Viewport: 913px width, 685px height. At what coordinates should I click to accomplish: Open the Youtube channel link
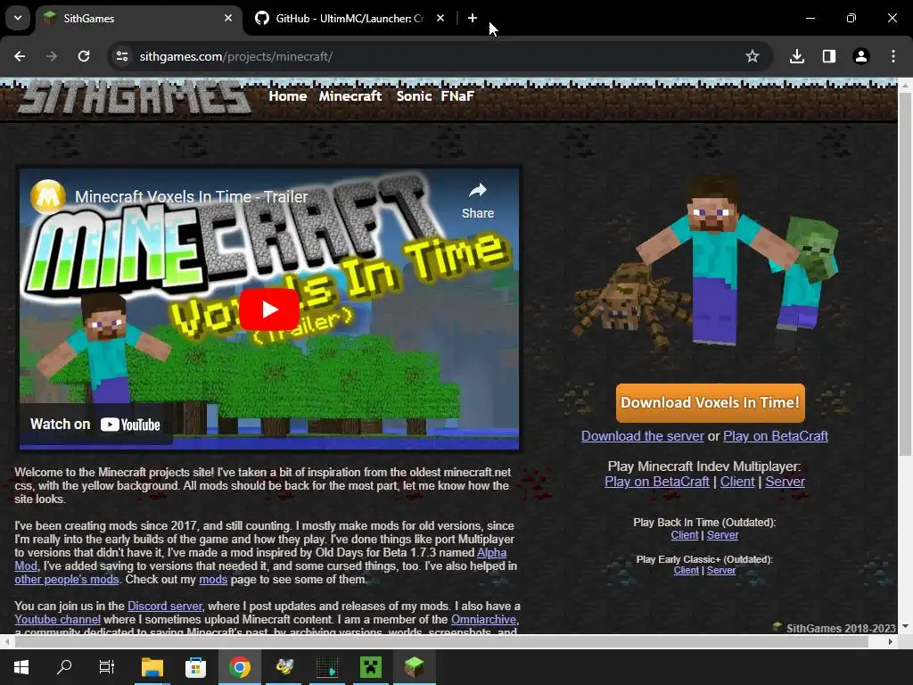58,620
